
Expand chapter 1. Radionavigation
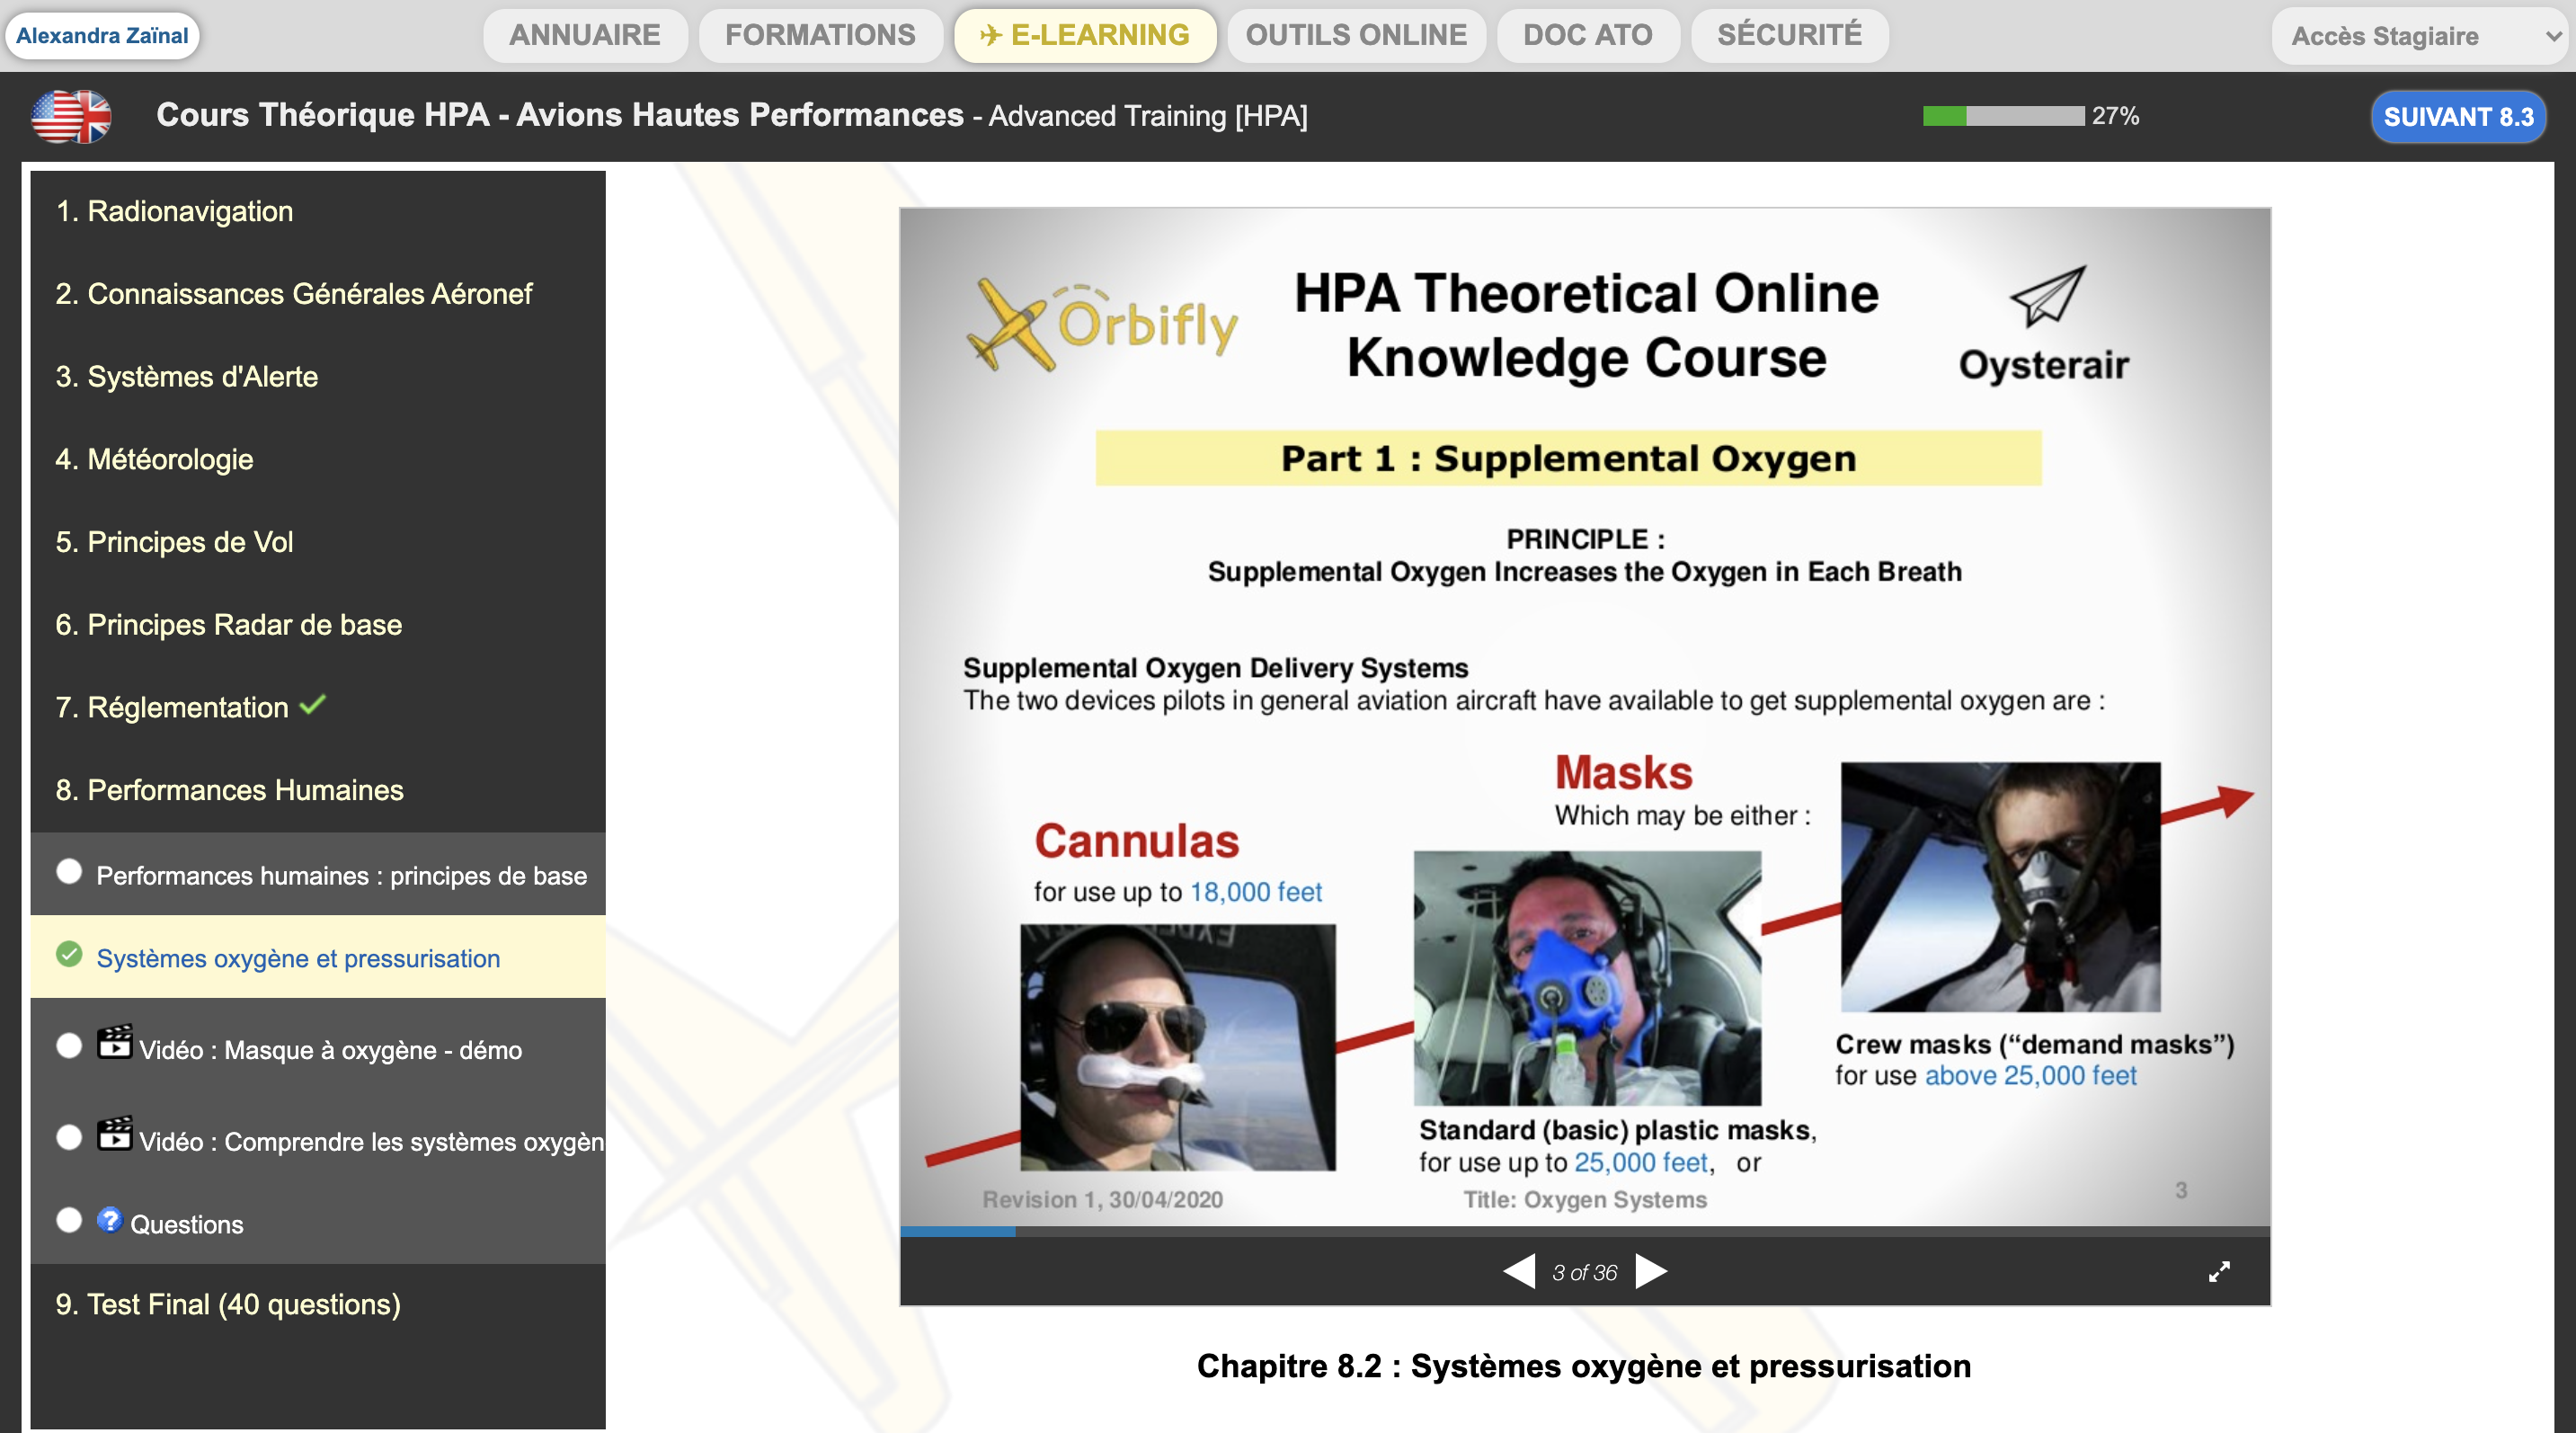coord(174,211)
